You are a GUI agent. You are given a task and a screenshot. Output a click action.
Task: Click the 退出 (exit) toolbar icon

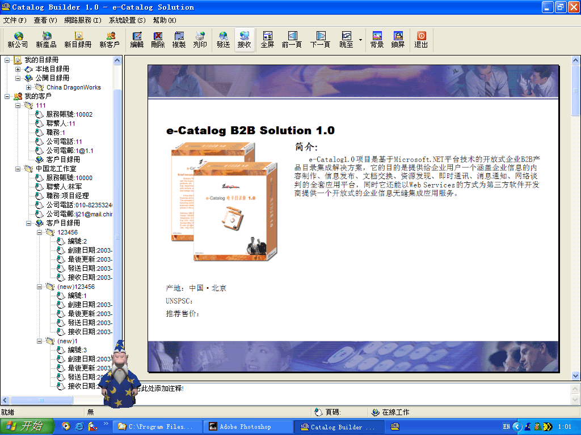[421, 40]
